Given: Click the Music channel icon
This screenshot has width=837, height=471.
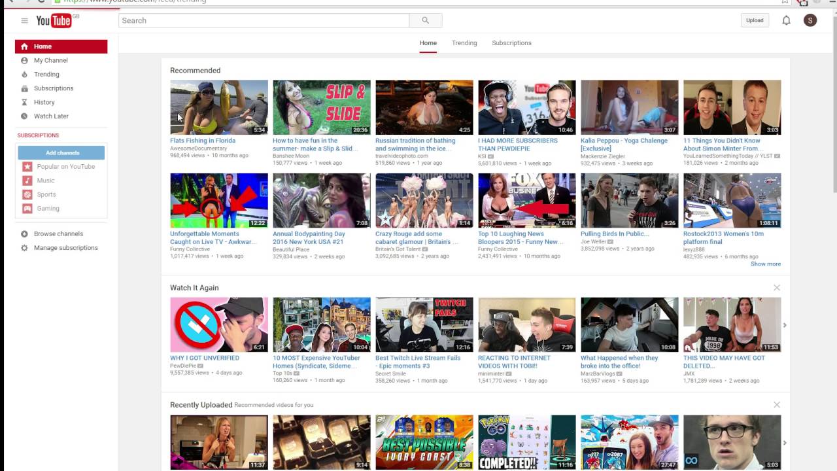Looking at the screenshot, I should coord(27,181).
